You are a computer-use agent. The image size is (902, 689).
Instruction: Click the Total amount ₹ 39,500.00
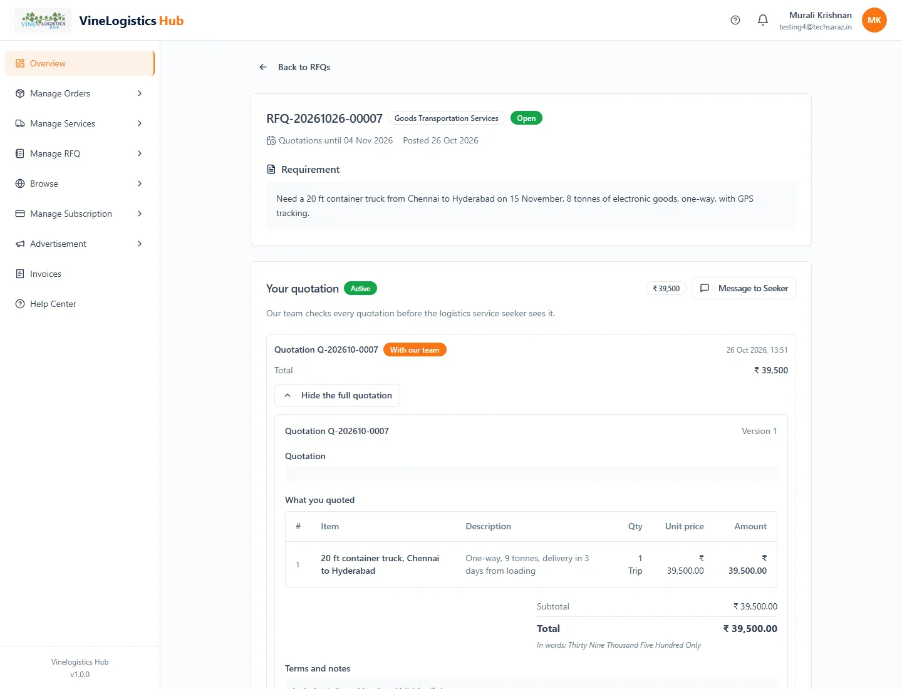pyautogui.click(x=750, y=629)
